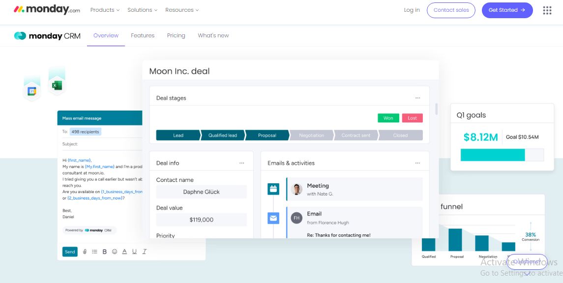Click the 38% Conversion label
The image size is (563, 283).
tap(531, 237)
